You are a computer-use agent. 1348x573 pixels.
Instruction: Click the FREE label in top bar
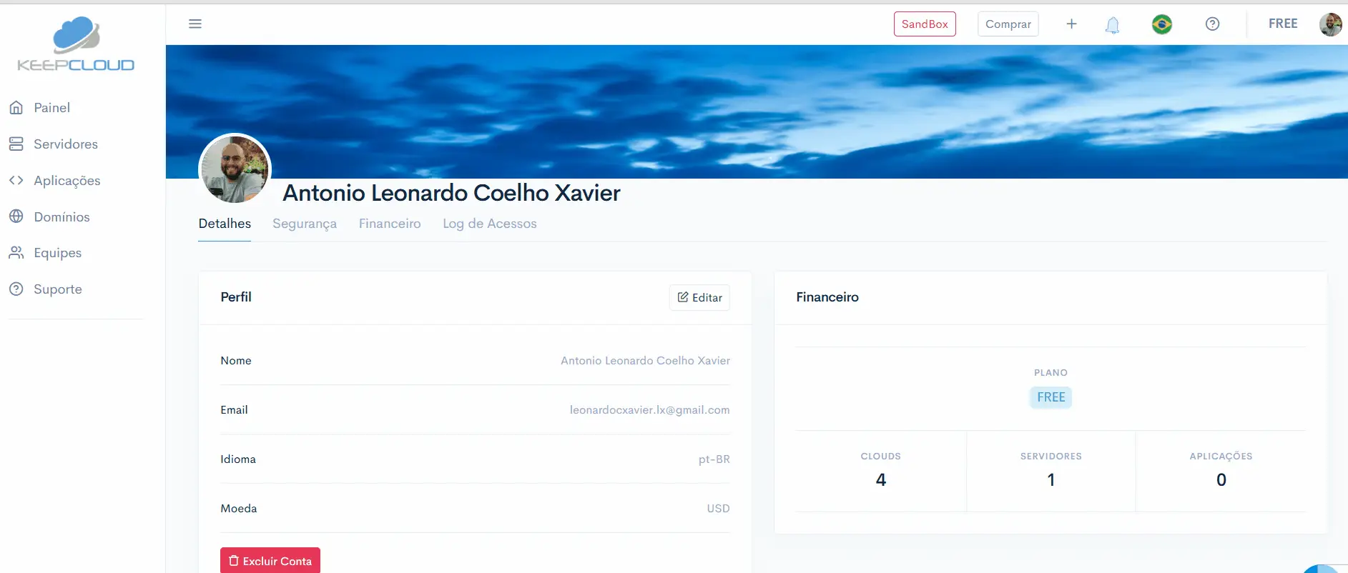pos(1283,24)
